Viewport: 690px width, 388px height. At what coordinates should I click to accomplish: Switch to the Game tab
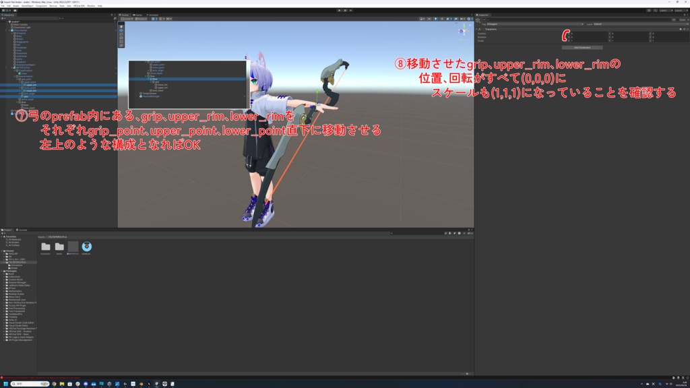pyautogui.click(x=138, y=15)
